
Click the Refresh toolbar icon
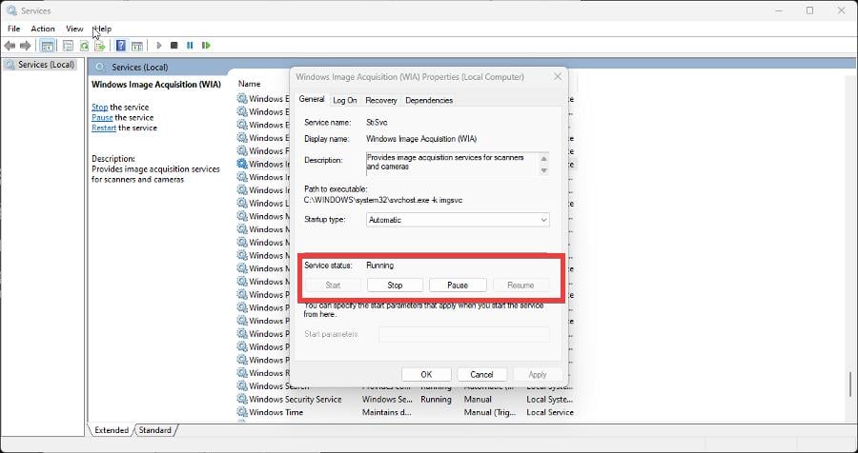click(x=84, y=46)
